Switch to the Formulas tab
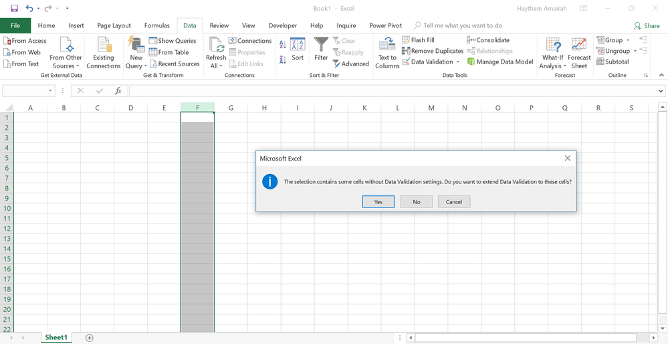Viewport: 668px width, 344px height. [156, 25]
